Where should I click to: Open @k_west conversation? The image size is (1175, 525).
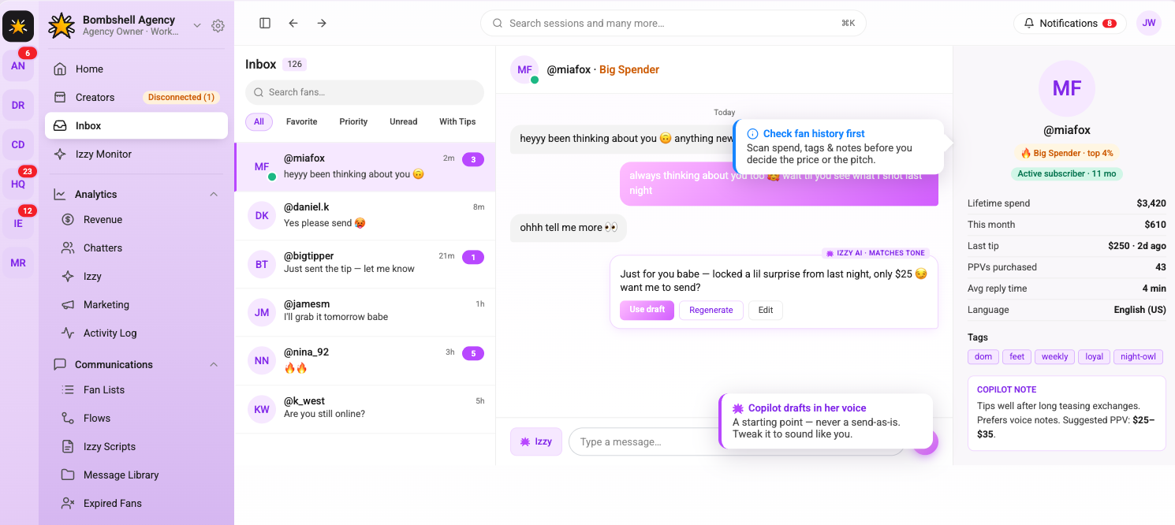[365, 408]
